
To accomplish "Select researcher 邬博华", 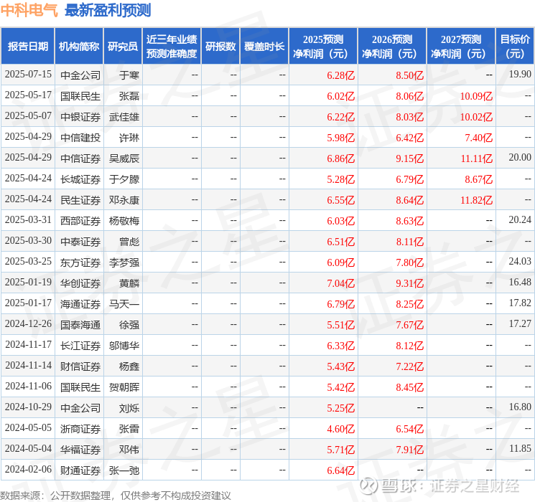I will tap(124, 346).
